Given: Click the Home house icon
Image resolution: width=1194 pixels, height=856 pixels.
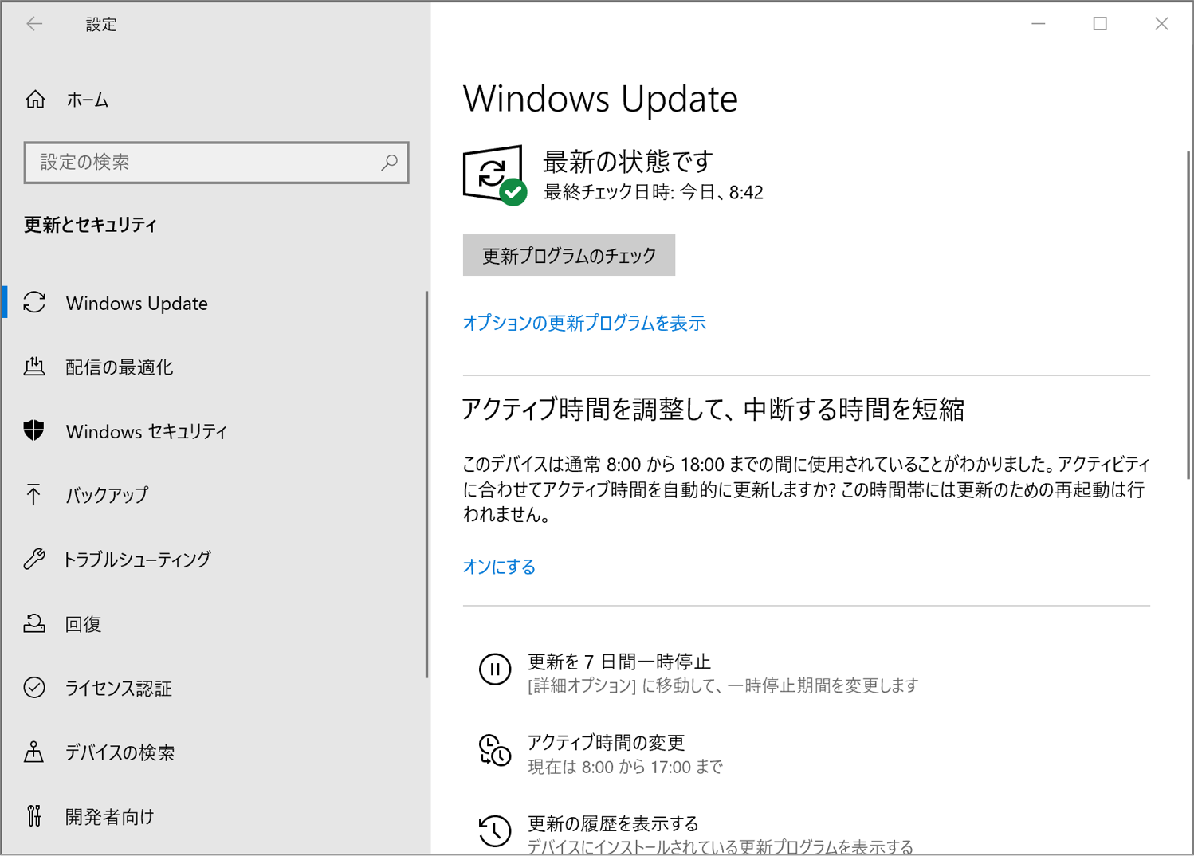Looking at the screenshot, I should (35, 100).
